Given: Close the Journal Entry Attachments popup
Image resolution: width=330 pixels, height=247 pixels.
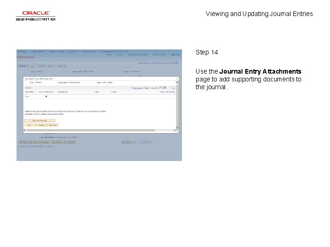Looking at the screenshot, I should click(x=176, y=79).
